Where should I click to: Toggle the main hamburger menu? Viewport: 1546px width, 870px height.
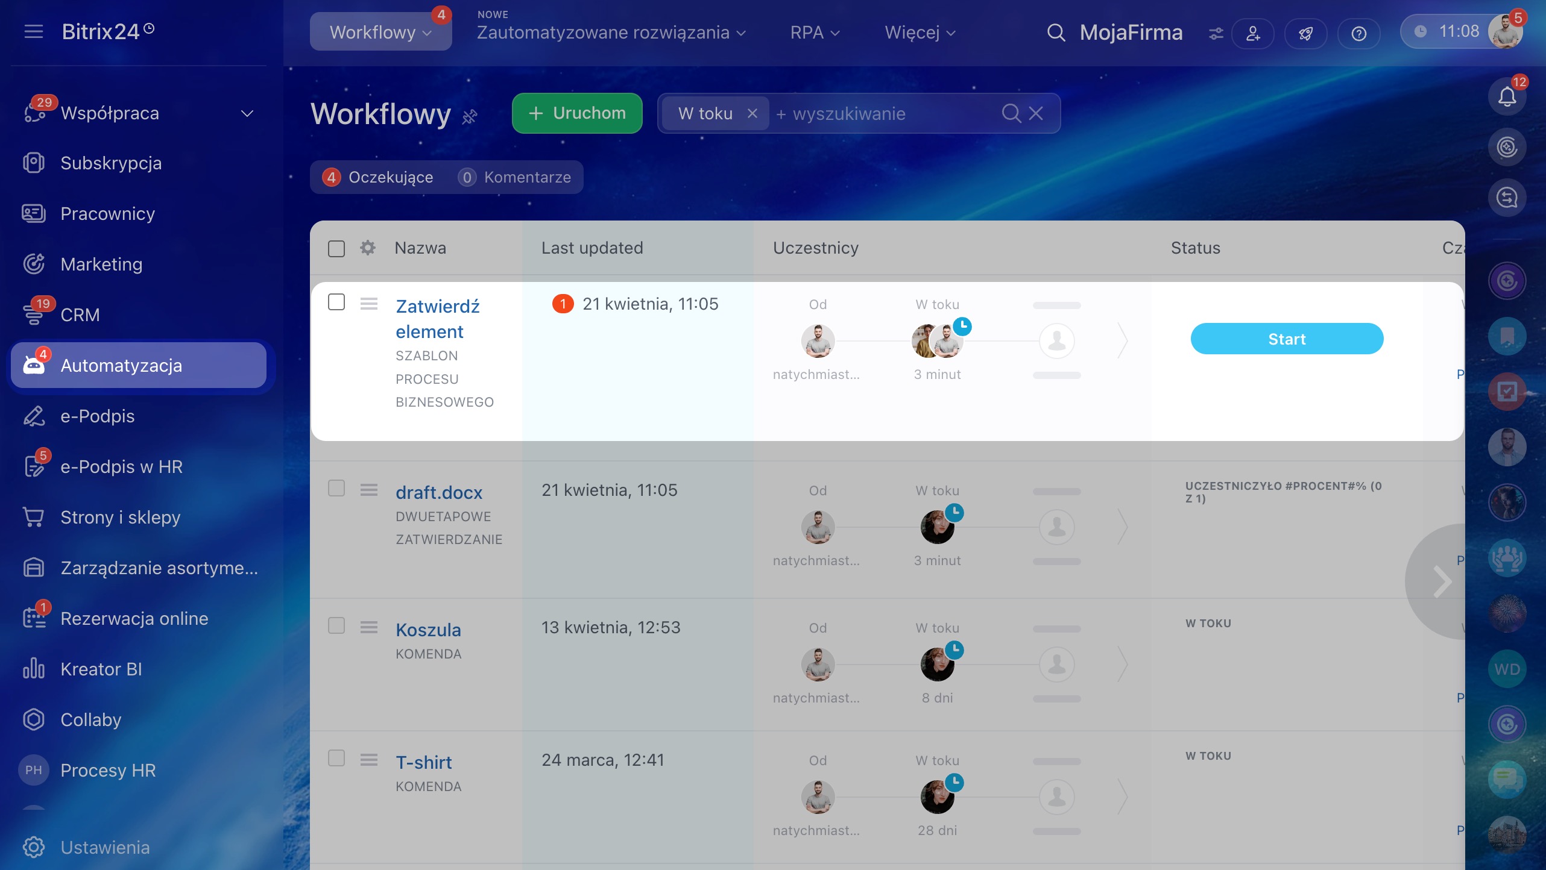tap(34, 31)
